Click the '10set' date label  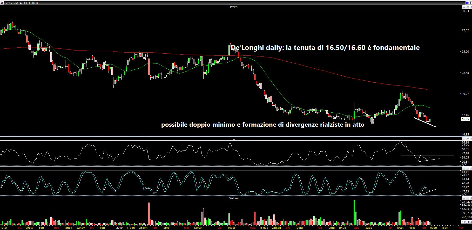(x=400, y=228)
